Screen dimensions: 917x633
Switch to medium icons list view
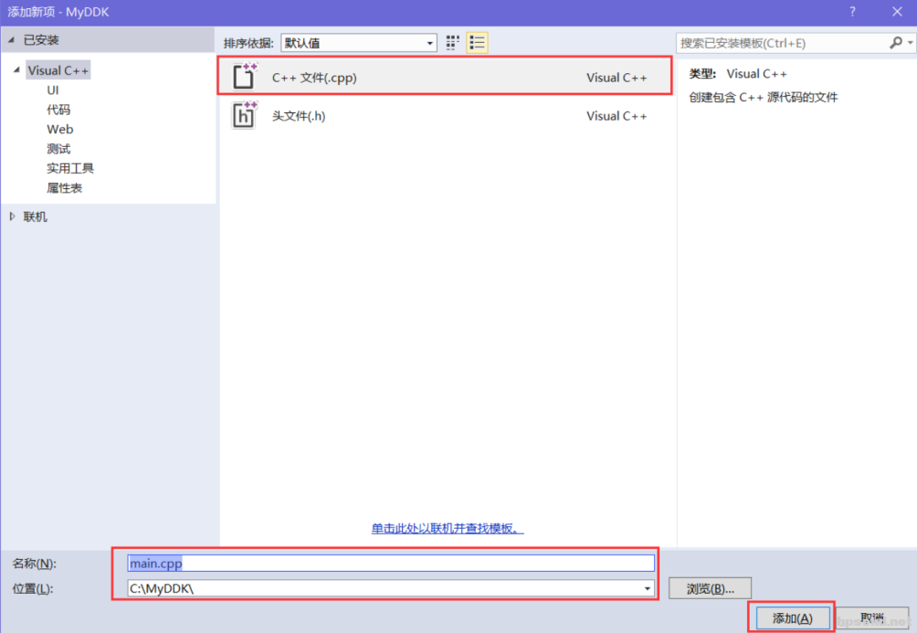point(477,43)
